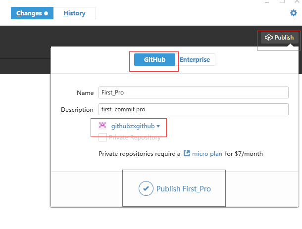Click the Description label text
The image size is (302, 229).
[77, 110]
